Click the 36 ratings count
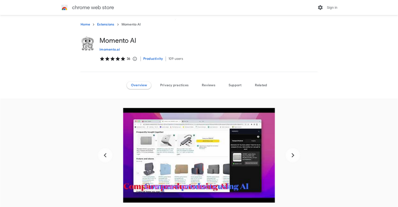This screenshot has width=398, height=207. click(129, 58)
